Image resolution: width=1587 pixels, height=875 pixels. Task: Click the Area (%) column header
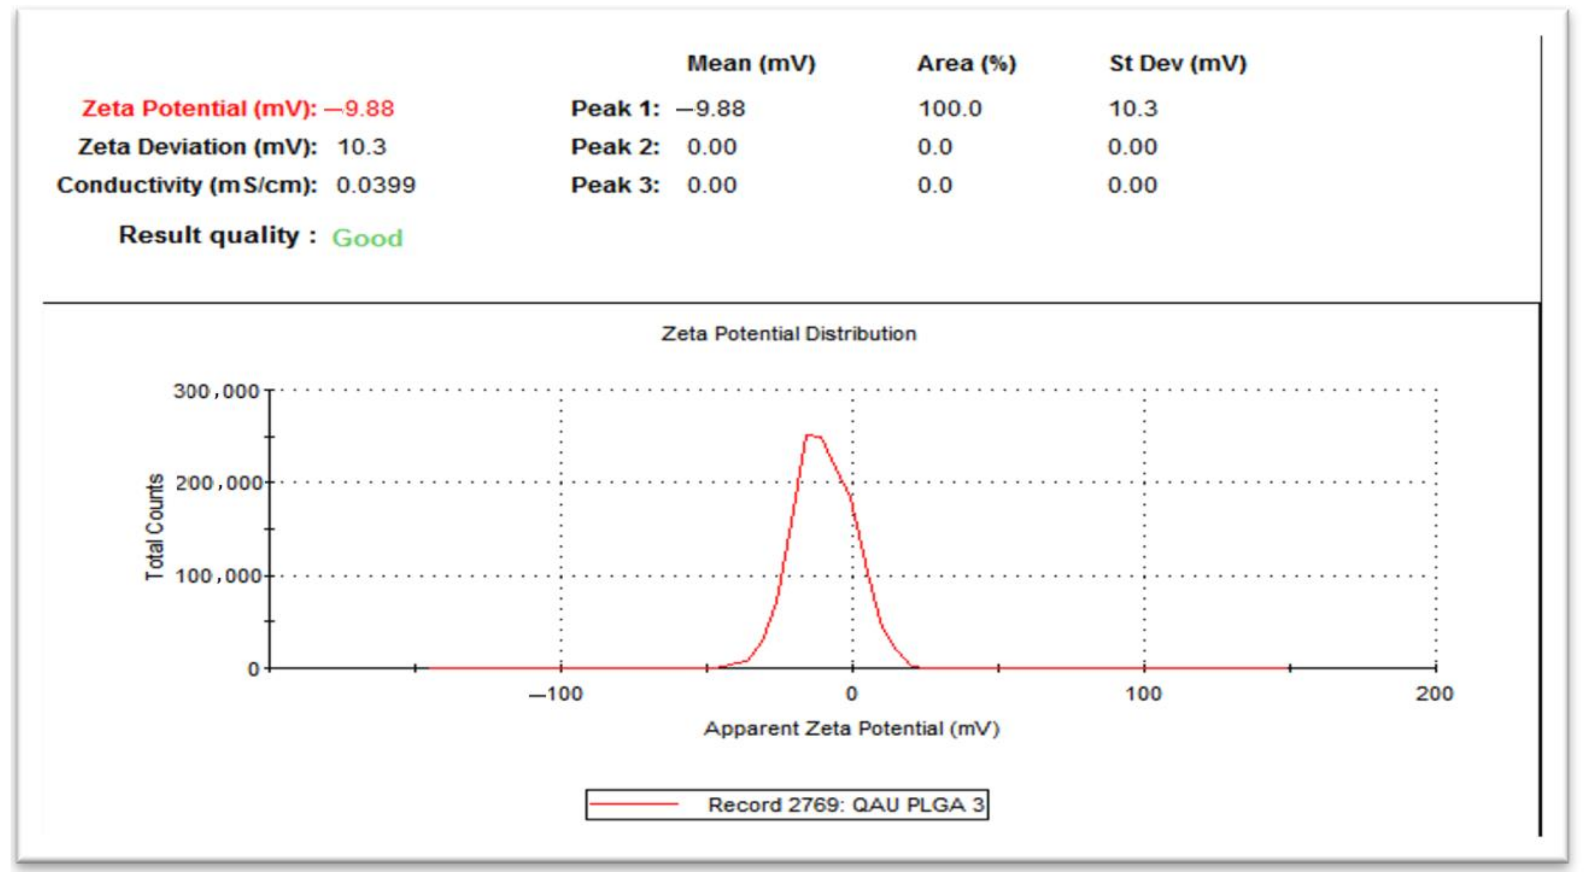click(x=966, y=63)
